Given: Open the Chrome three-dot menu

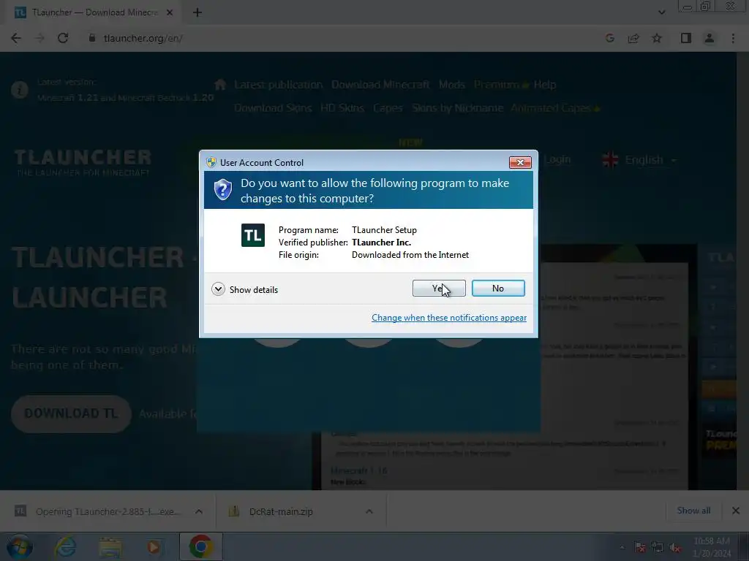Looking at the screenshot, I should tap(733, 38).
